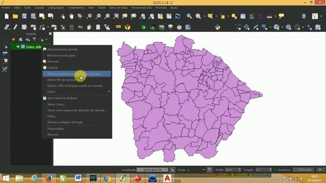The image size is (326, 183).
Task: Select the Measure ruler tool
Action: [269, 16]
